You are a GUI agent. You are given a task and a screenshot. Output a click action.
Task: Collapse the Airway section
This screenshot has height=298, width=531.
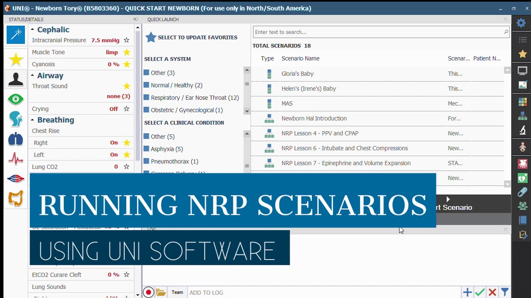[x=32, y=76]
